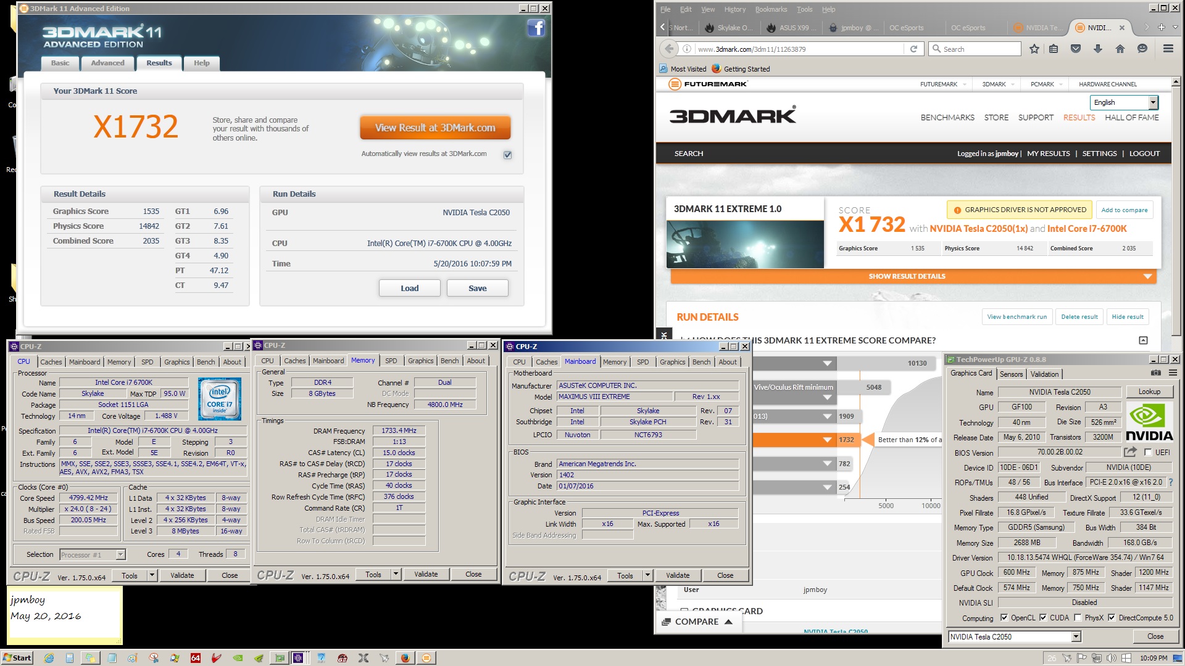1185x666 pixels.
Task: Switch to the CPU-Z taskbar button
Action: [x=298, y=658]
